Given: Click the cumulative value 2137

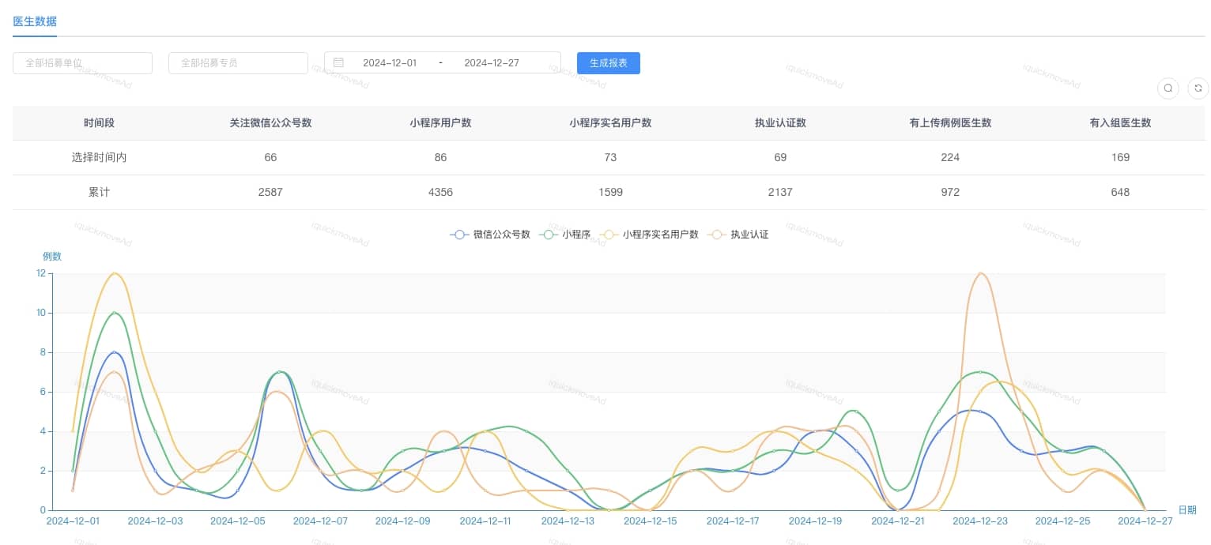Looking at the screenshot, I should click(780, 192).
